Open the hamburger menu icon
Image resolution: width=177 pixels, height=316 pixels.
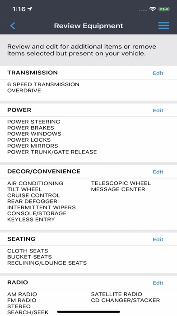163,25
